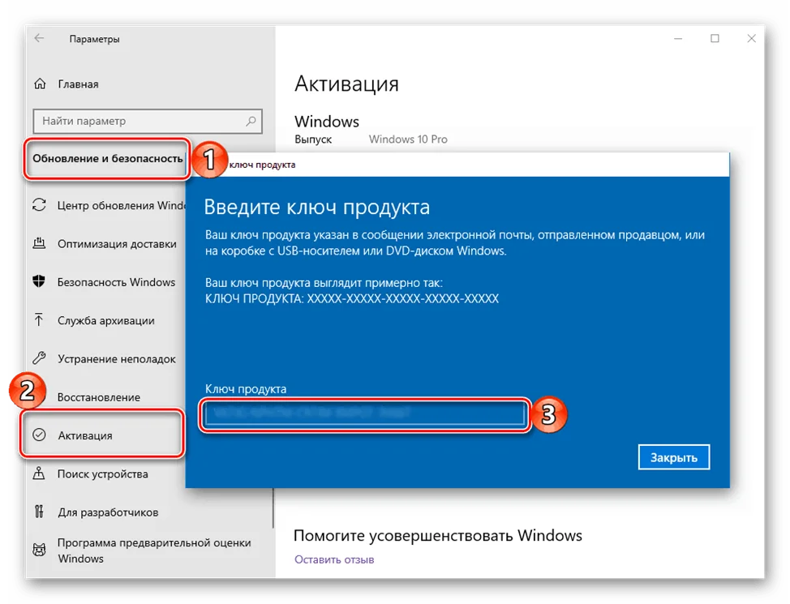Click the search magnifier in Найти параметр
This screenshot has width=790, height=604.
tap(250, 121)
